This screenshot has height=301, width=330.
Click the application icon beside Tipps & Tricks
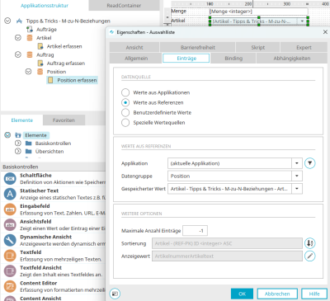click(19, 21)
